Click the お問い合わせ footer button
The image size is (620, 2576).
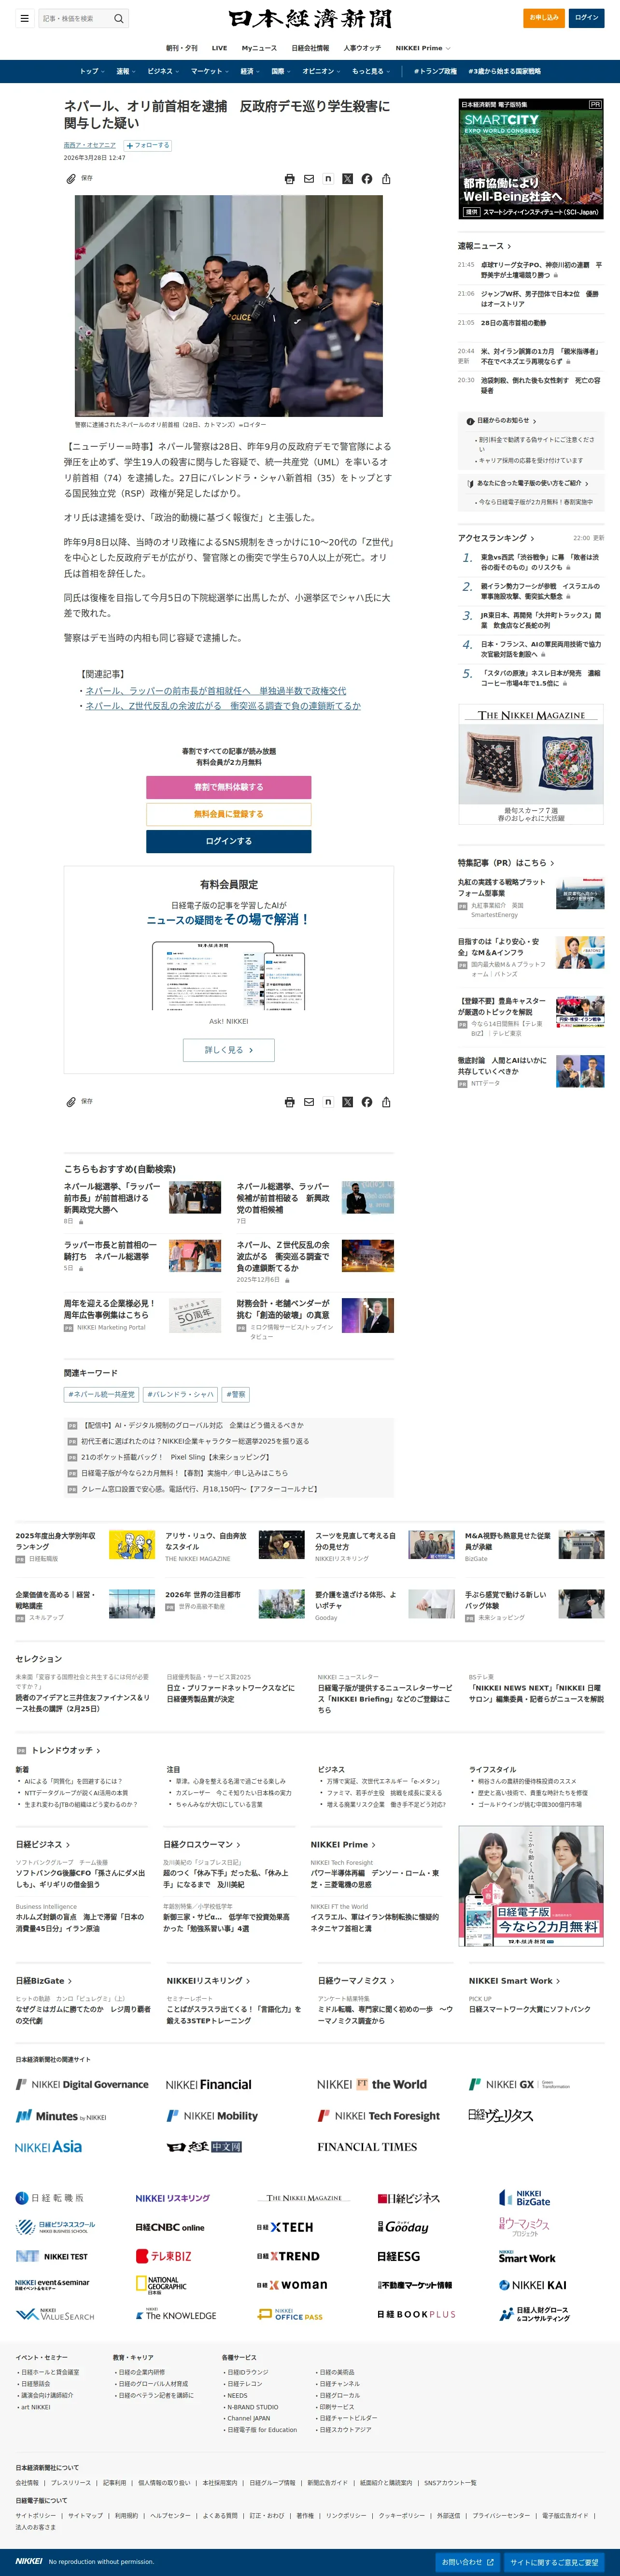467,2561
